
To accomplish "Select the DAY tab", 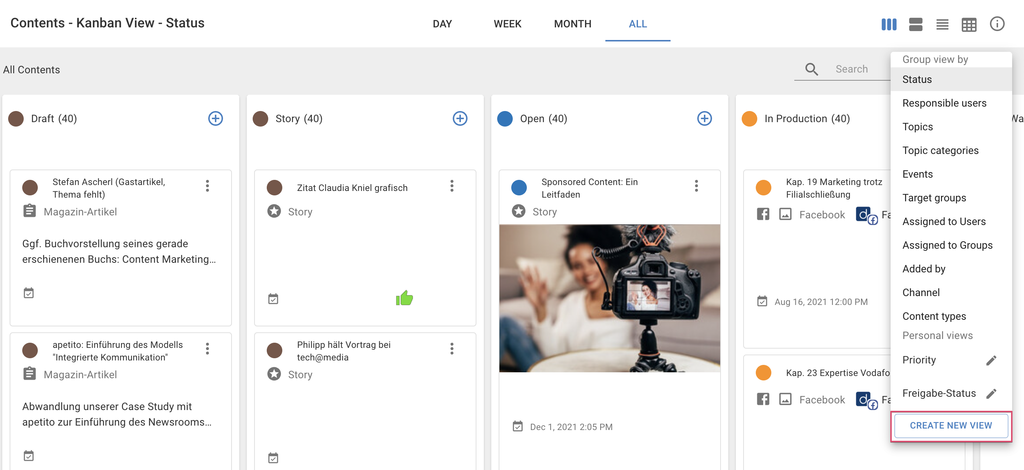I will tap(442, 24).
